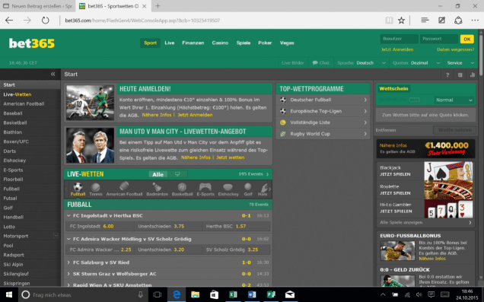Open the bet365 logo home

(32, 43)
